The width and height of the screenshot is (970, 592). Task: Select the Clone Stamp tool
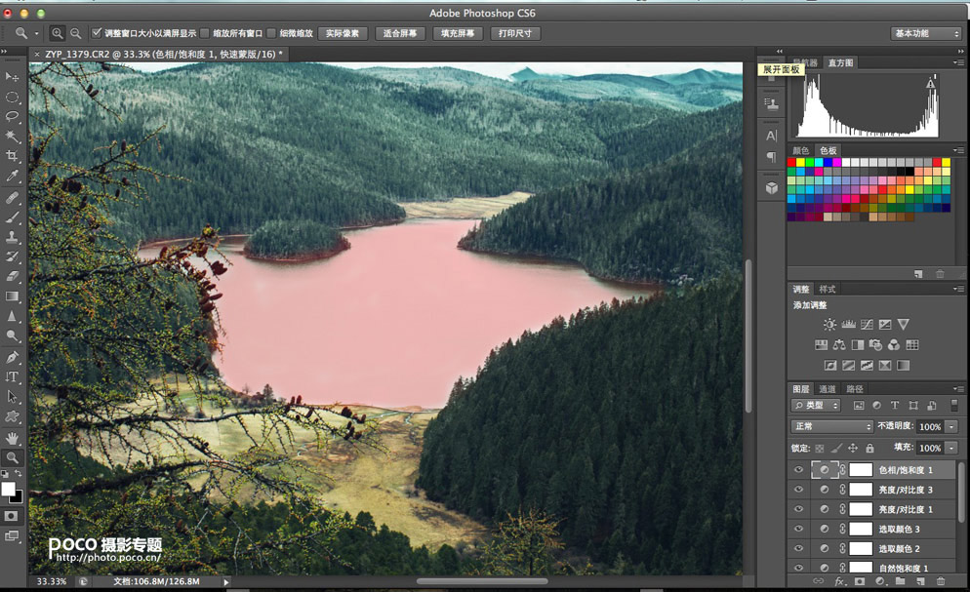coord(12,237)
